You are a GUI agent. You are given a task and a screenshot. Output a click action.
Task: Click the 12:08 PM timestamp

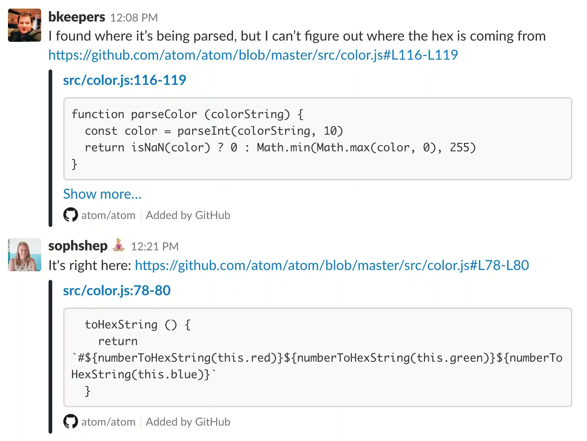point(134,18)
